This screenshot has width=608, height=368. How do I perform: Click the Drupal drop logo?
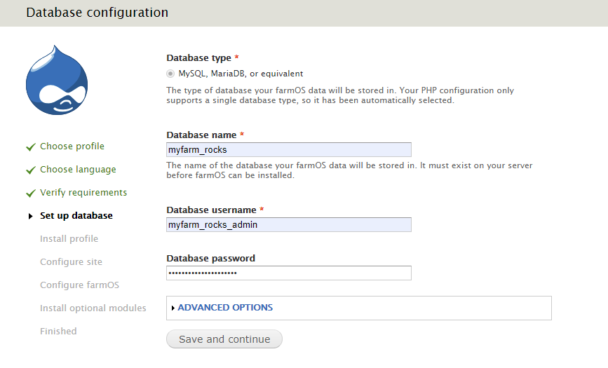(x=57, y=80)
